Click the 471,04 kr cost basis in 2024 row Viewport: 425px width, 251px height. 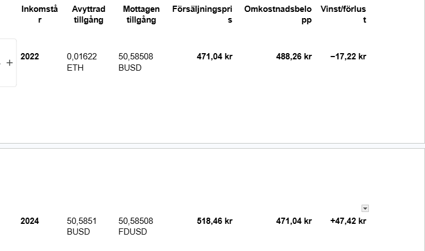coord(294,221)
